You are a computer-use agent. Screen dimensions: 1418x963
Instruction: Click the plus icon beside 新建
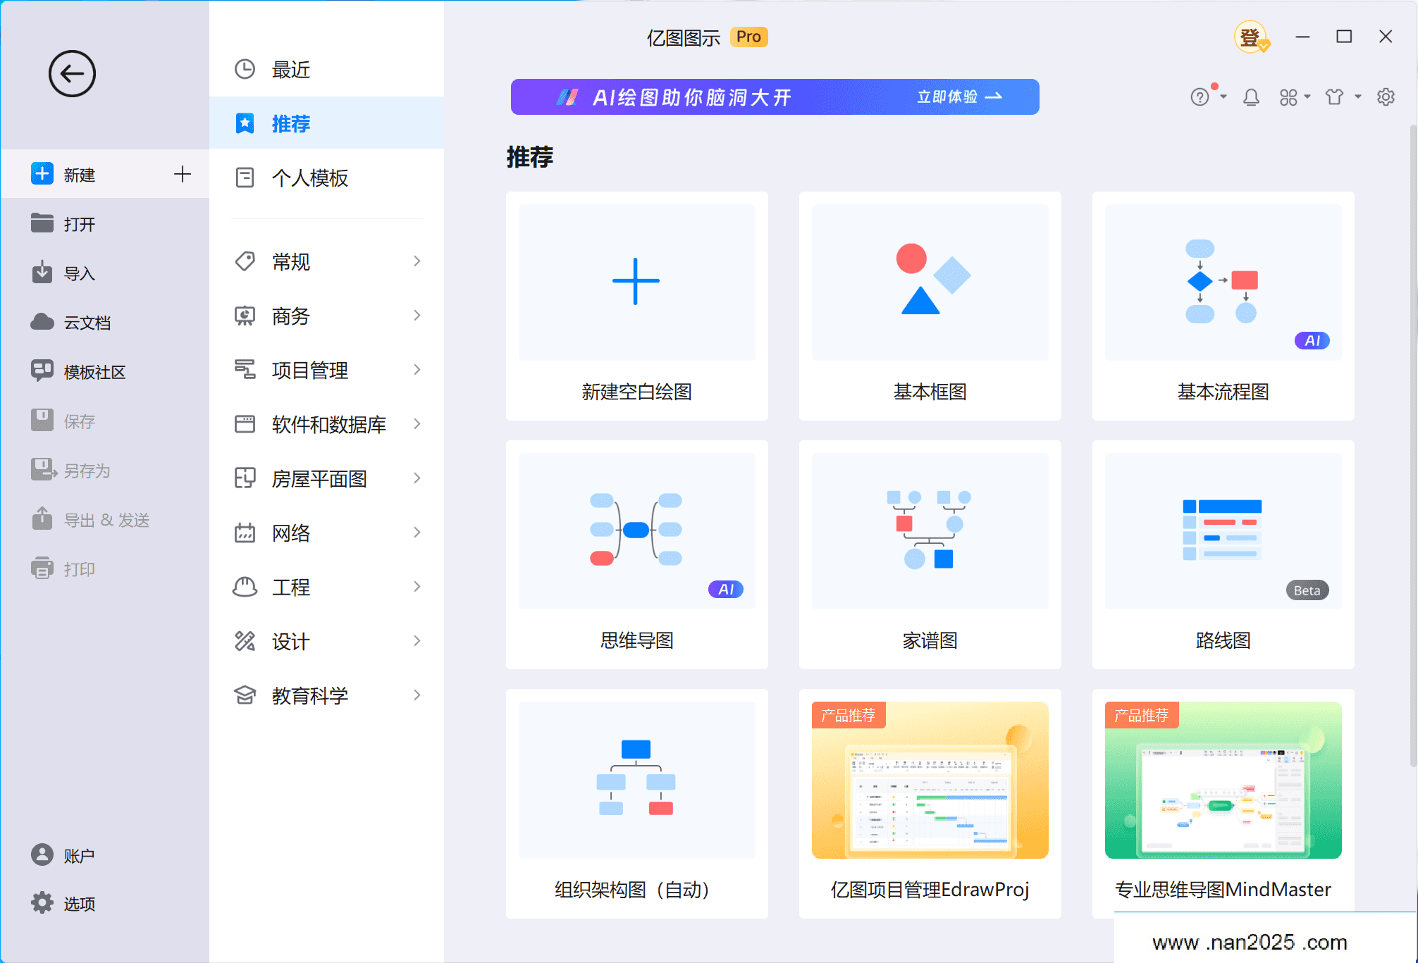[183, 174]
